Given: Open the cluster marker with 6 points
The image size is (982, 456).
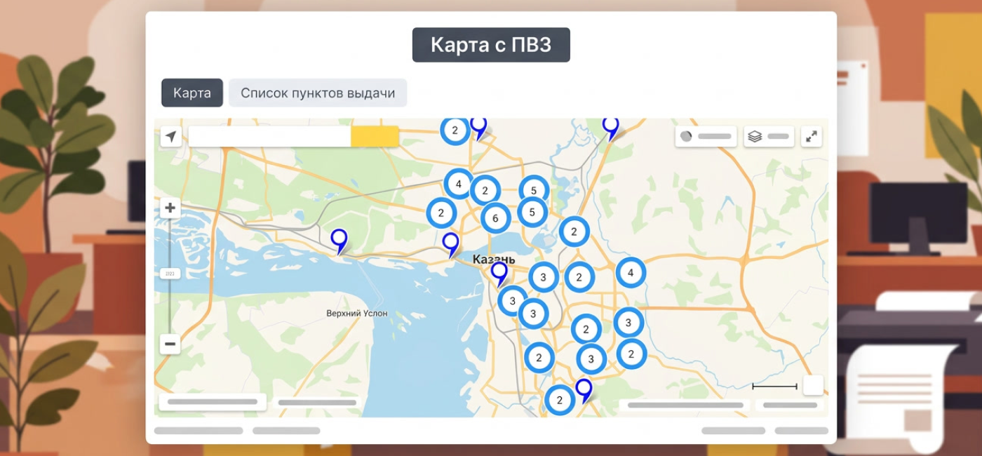Looking at the screenshot, I should (x=495, y=218).
